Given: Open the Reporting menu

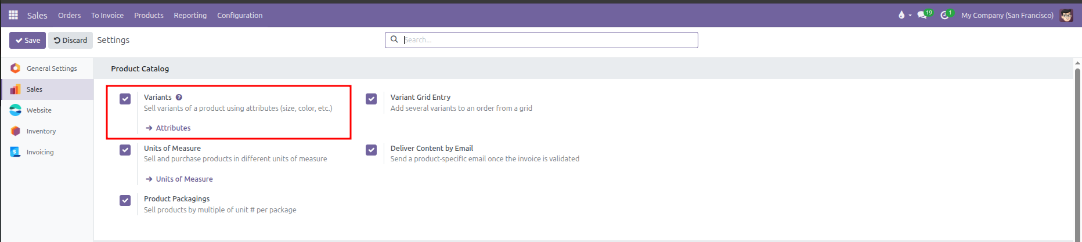Looking at the screenshot, I should pos(190,15).
